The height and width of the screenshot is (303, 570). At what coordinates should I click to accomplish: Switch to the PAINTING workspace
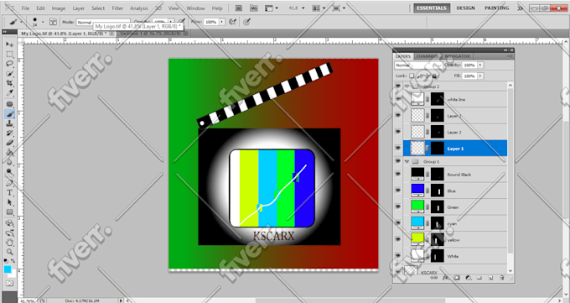point(496,8)
